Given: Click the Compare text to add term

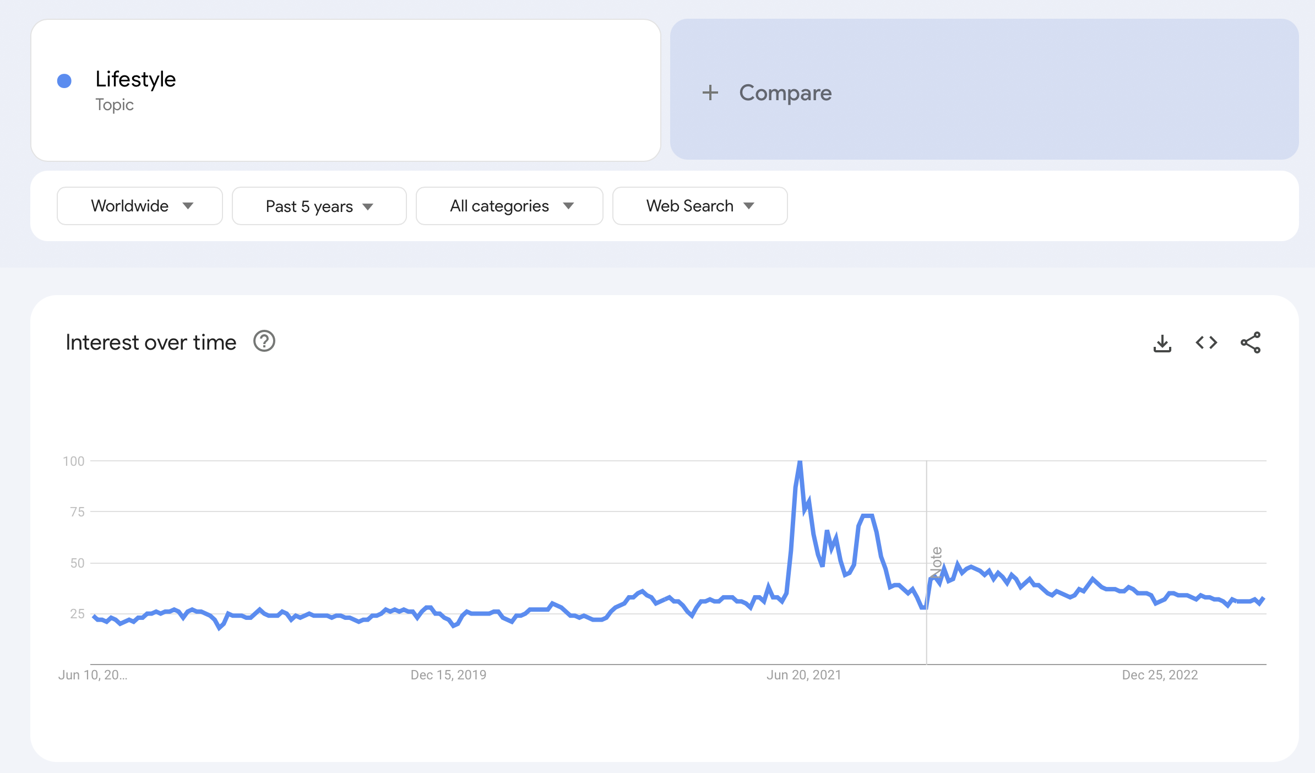Looking at the screenshot, I should pos(785,93).
